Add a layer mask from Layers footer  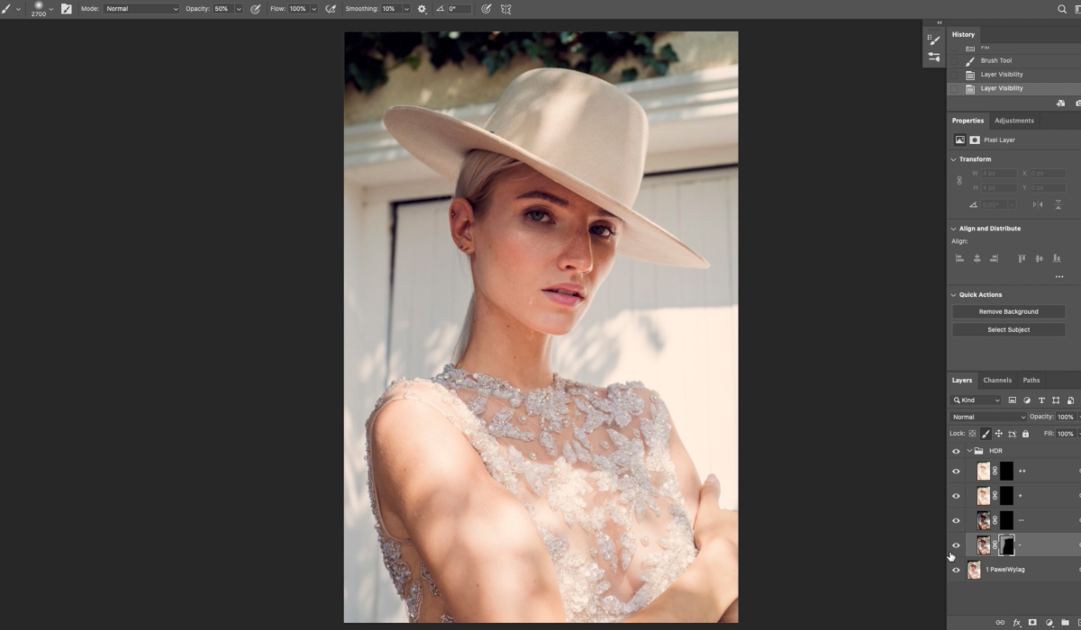coord(1032,622)
